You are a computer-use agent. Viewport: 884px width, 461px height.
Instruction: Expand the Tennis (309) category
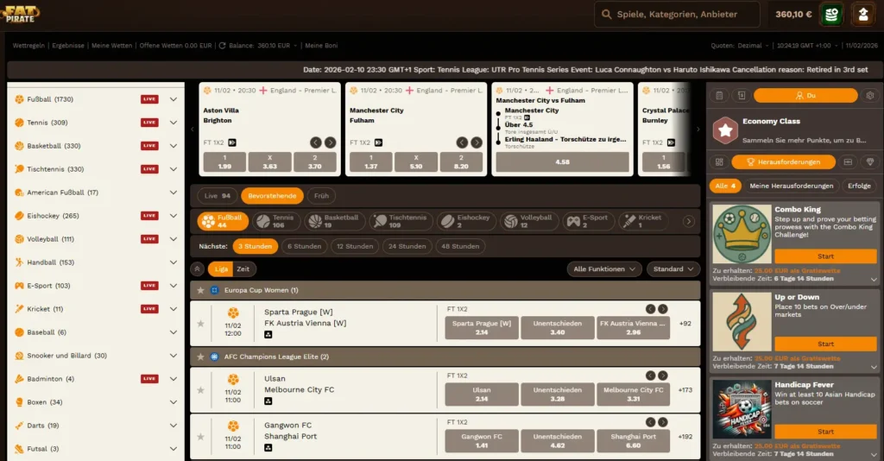(x=173, y=123)
